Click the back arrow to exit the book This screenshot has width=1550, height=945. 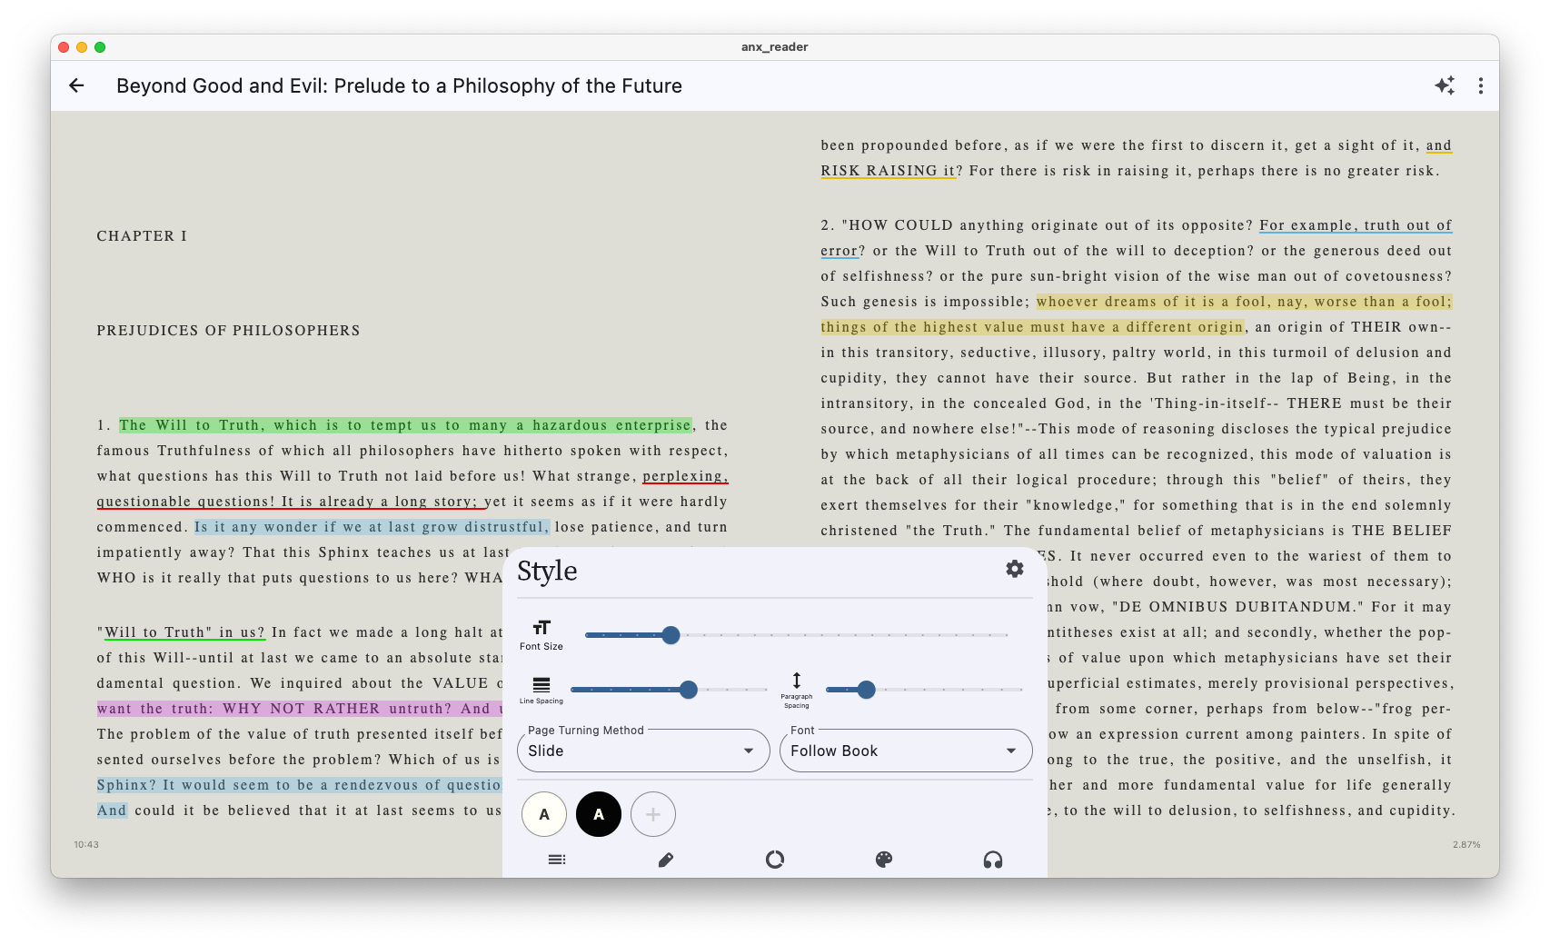[77, 85]
